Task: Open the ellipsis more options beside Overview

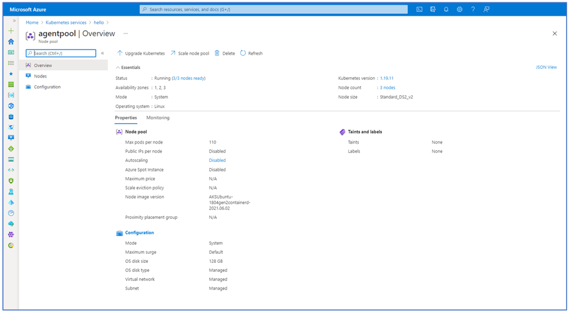Action: click(x=126, y=34)
